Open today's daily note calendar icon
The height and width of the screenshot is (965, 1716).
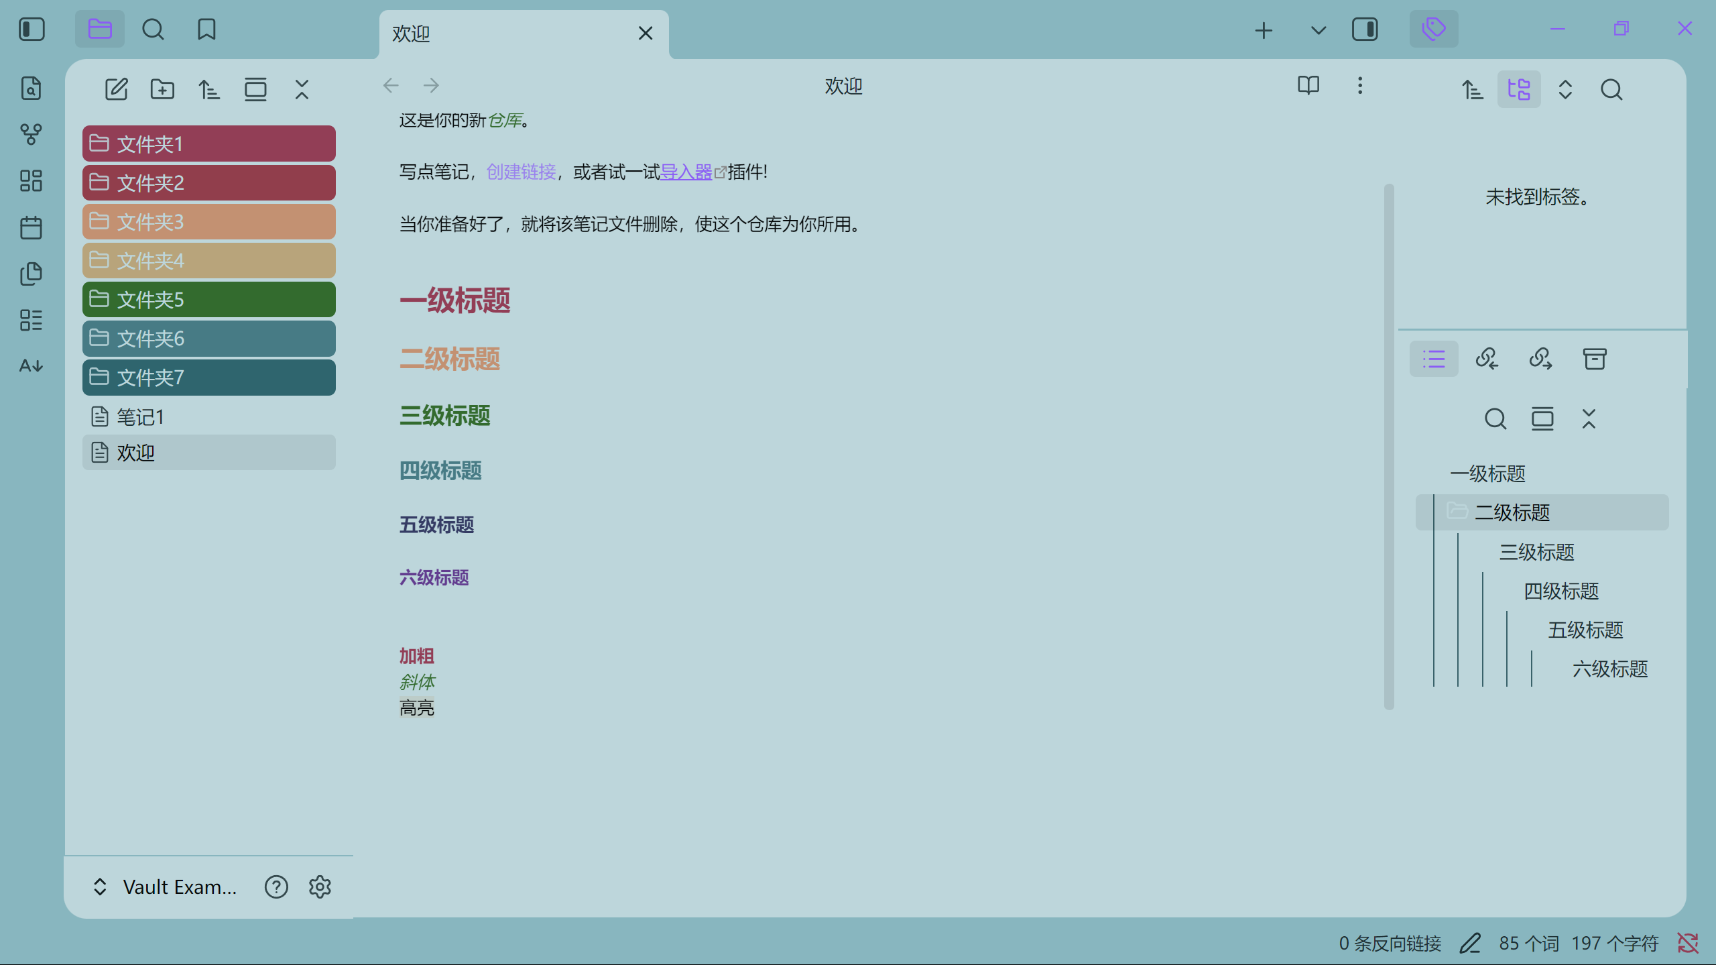[x=31, y=227]
